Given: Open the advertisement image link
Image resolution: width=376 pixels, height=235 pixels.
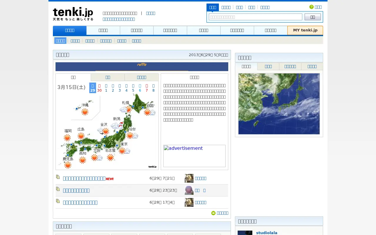Looking at the screenshot, I should click(194, 156).
